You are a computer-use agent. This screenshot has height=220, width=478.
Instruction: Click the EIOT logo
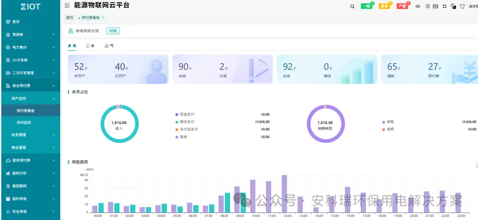31,6
